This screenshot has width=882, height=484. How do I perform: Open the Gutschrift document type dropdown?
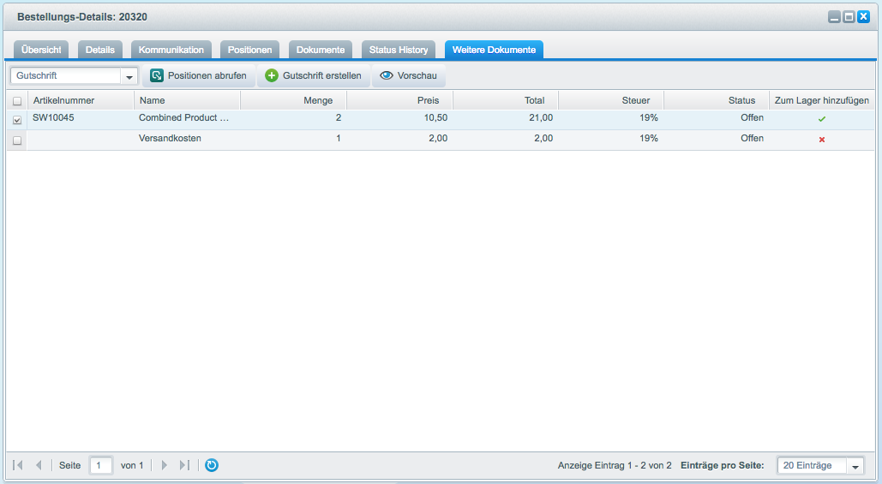pyautogui.click(x=129, y=76)
